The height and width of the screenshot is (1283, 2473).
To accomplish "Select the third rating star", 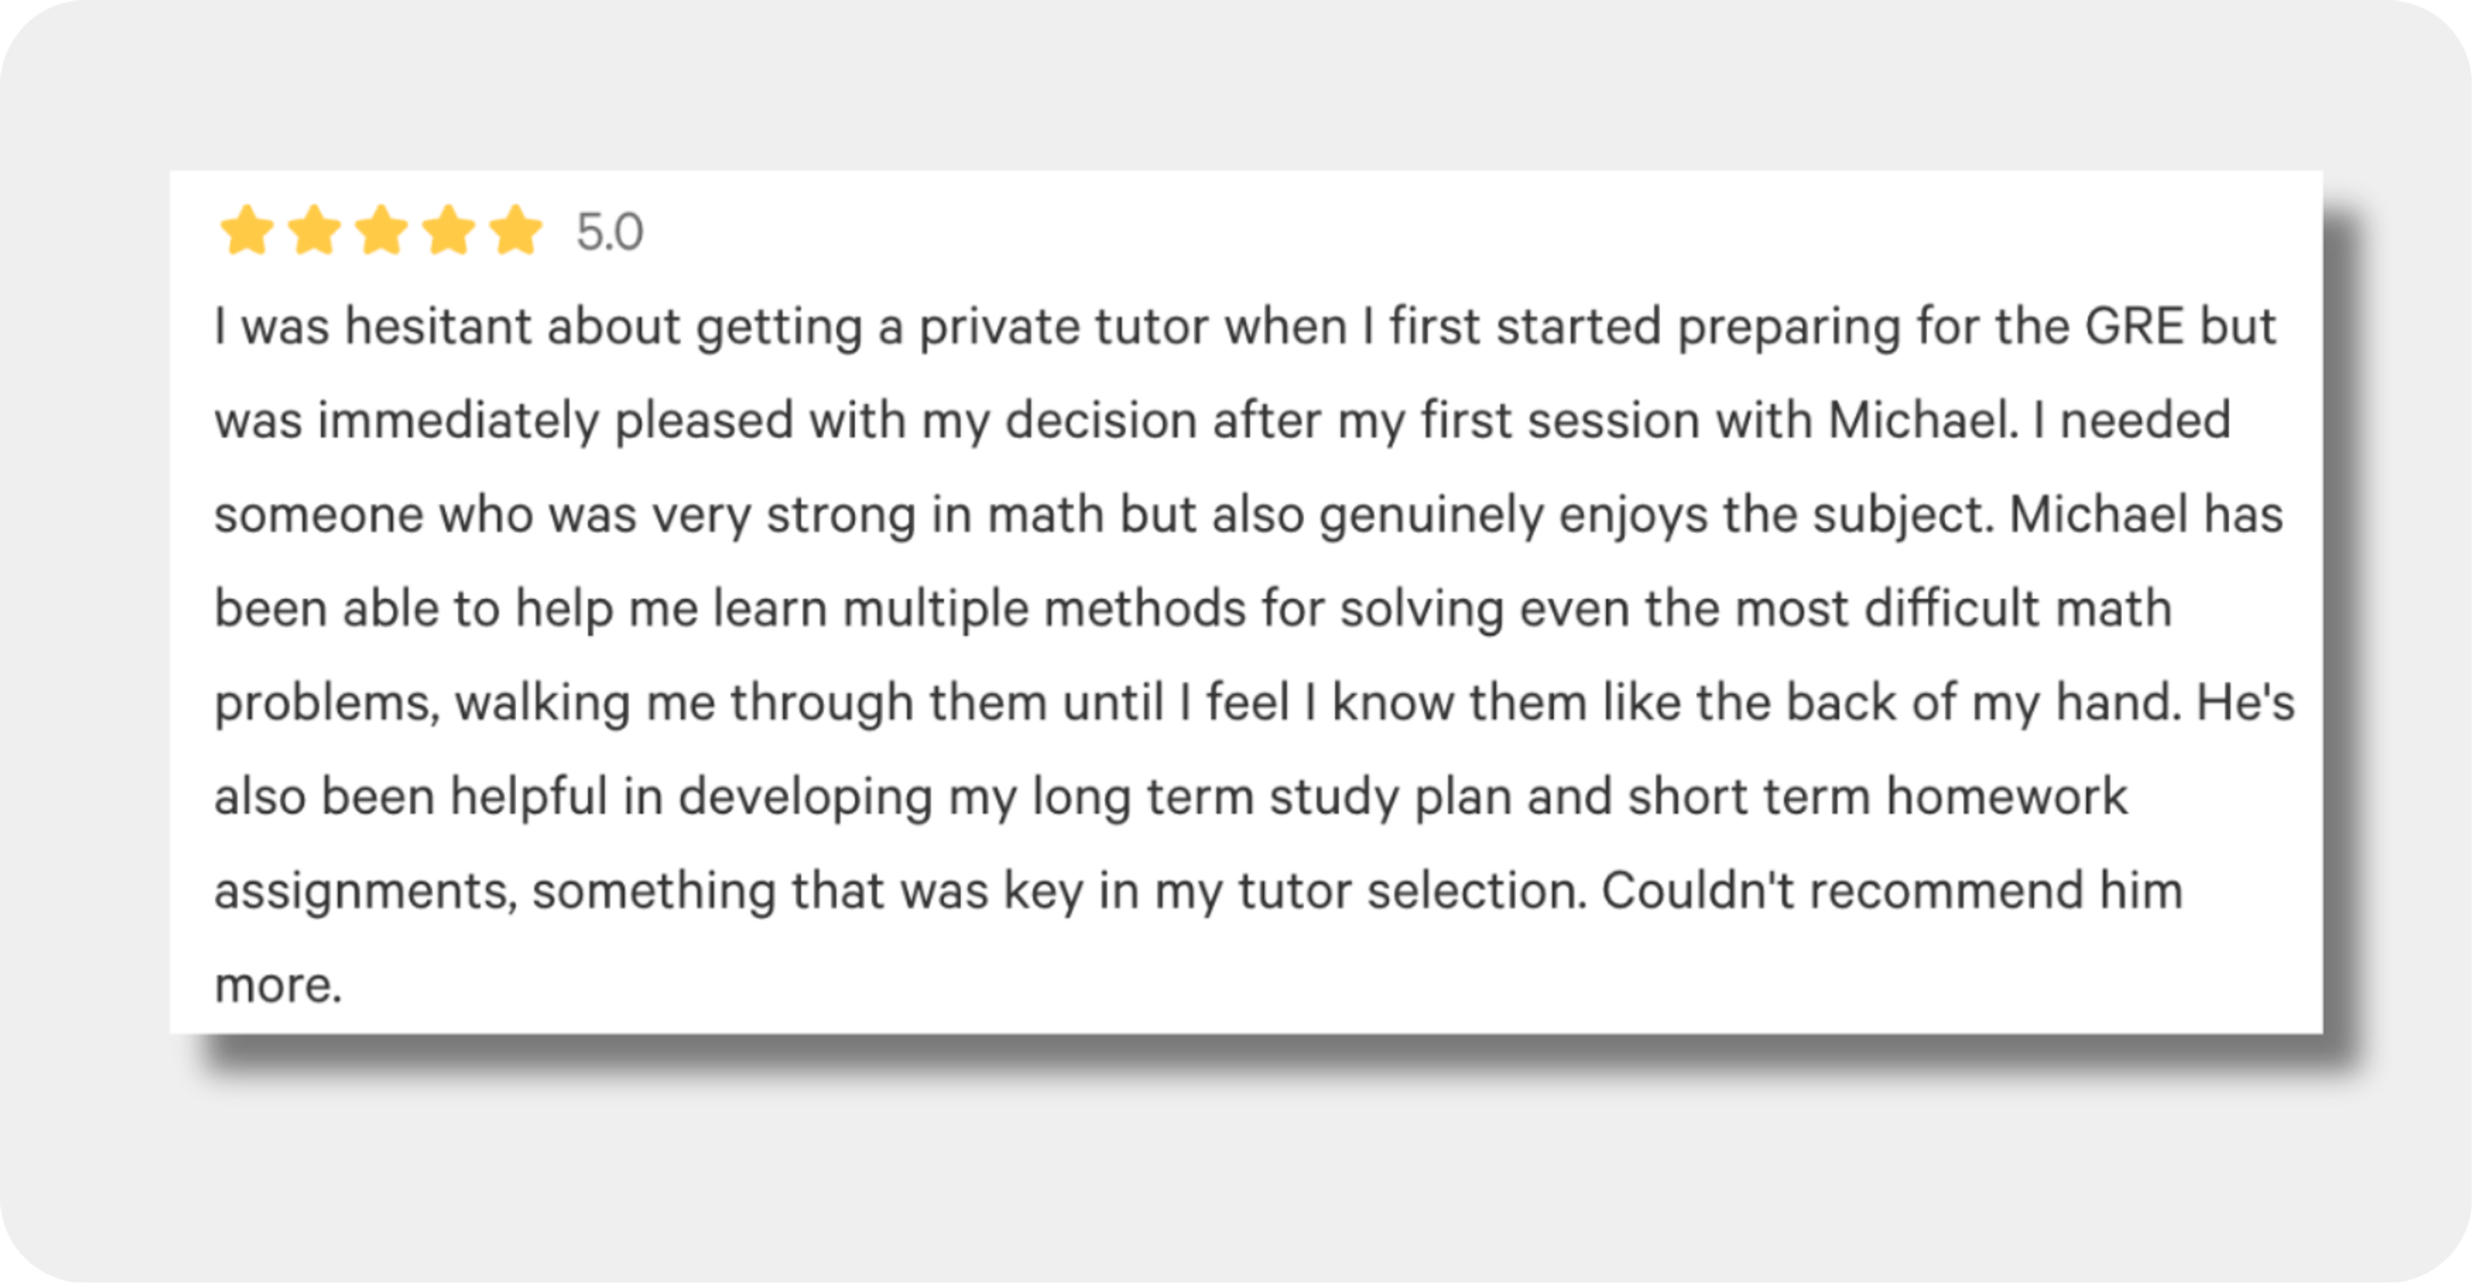I will tap(381, 230).
